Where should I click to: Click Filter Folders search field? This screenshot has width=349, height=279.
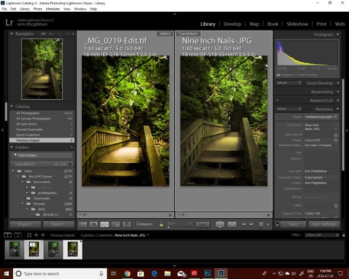[42, 155]
